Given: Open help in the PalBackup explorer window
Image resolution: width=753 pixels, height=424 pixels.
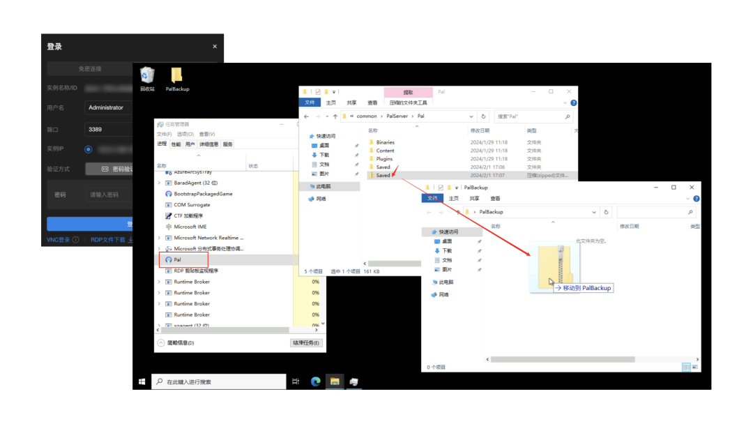Looking at the screenshot, I should click(x=697, y=199).
